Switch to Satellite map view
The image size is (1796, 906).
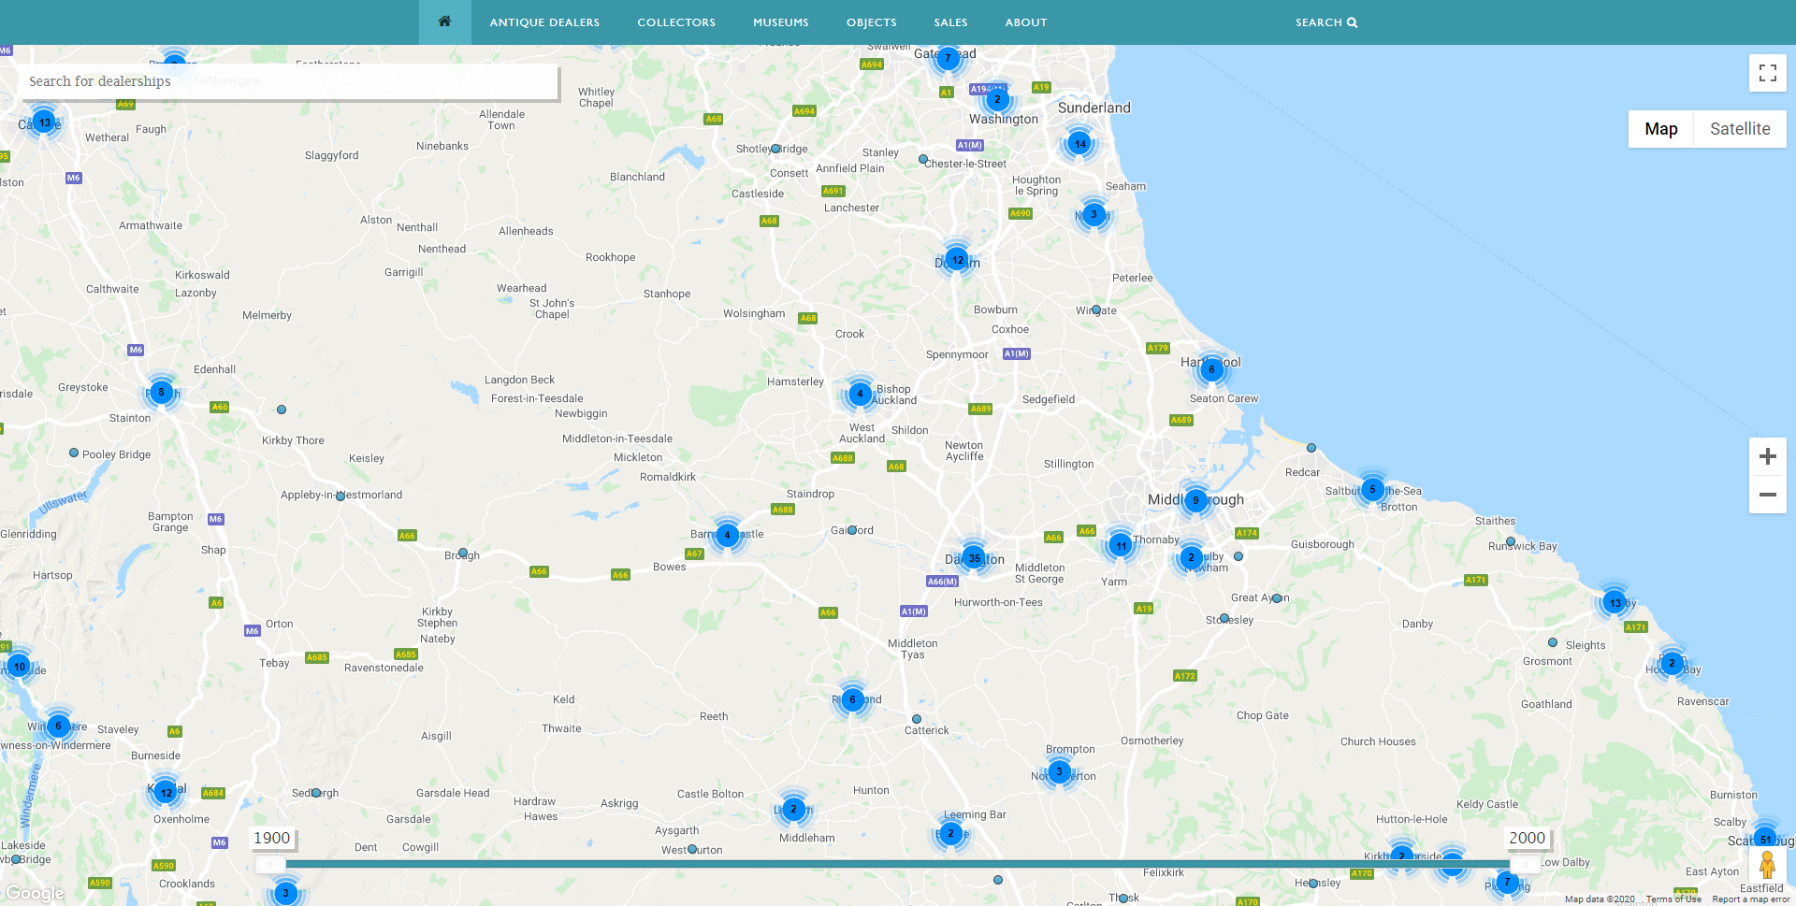click(1739, 129)
